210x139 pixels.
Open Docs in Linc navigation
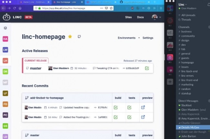coord(140,17)
